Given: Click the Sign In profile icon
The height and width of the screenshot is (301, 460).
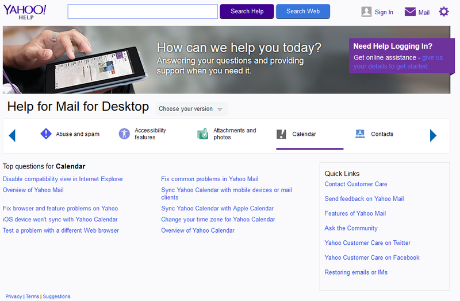Looking at the screenshot, I should pos(366,11).
